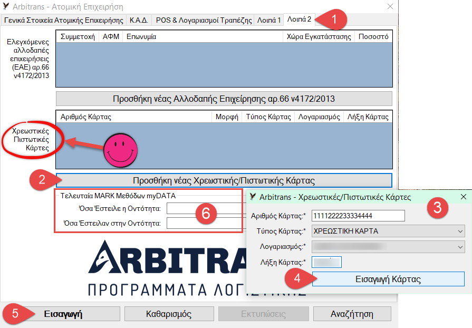Click the Λογαριασμός column header
Image resolution: width=472 pixels, height=328 pixels.
click(319, 117)
